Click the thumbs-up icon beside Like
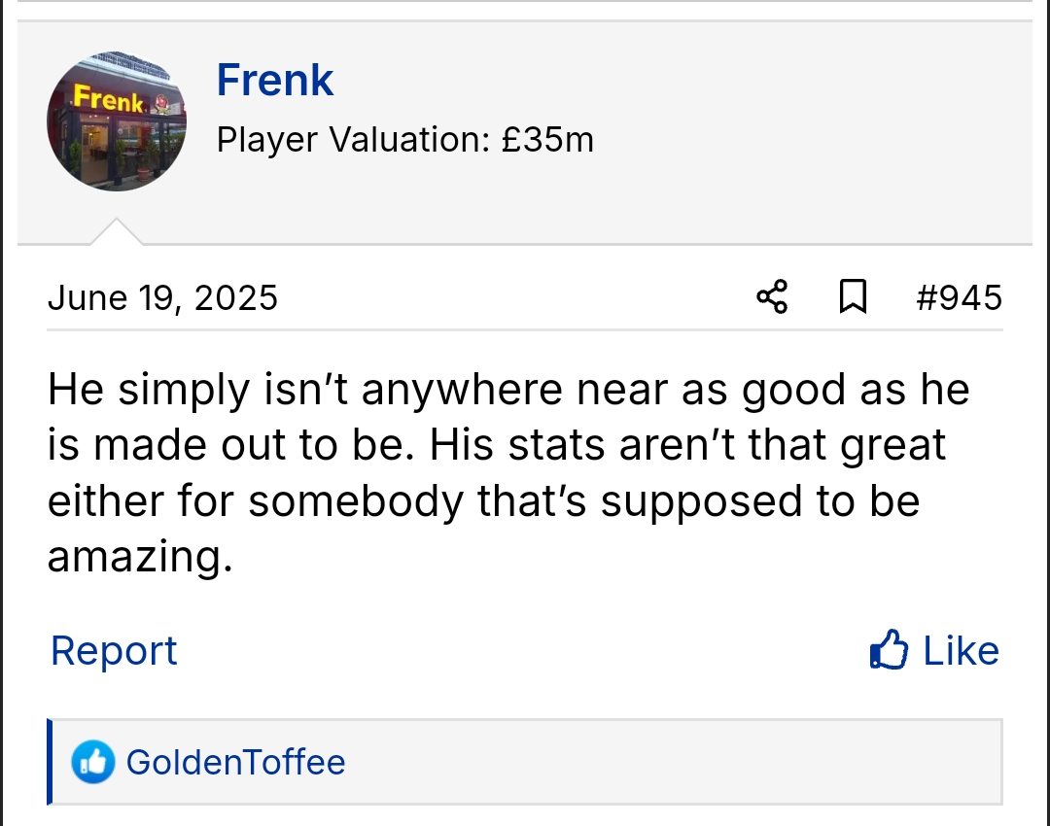Viewport: 1050px width, 826px height. coord(889,650)
